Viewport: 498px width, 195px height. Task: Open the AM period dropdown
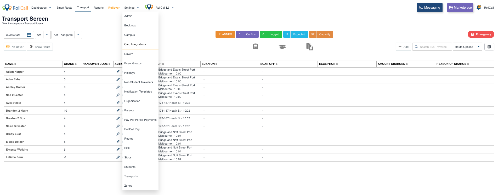(x=47, y=35)
